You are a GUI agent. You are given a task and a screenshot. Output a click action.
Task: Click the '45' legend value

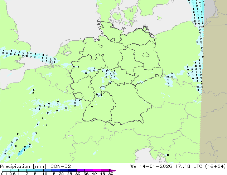102,174
